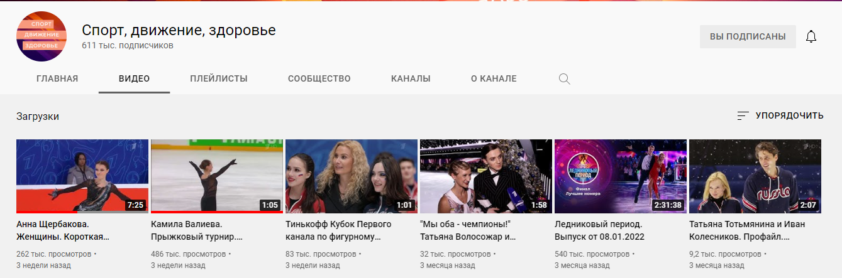This screenshot has height=278, width=842.
Task: Switch to the ГЛАВНАЯ tab
Action: click(57, 79)
